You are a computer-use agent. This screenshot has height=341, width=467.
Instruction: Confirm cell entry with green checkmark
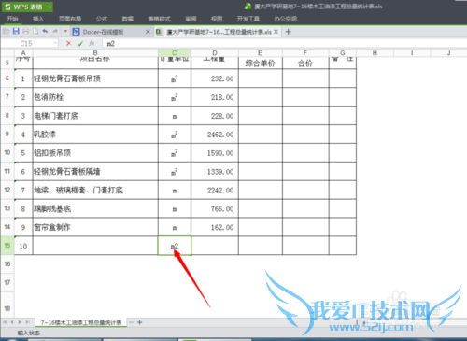point(80,43)
